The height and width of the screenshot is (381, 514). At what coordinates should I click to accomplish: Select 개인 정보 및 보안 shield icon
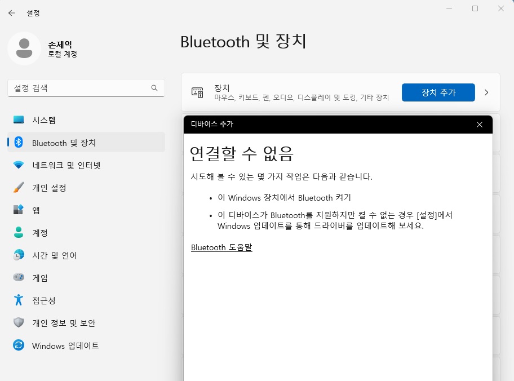tap(19, 322)
